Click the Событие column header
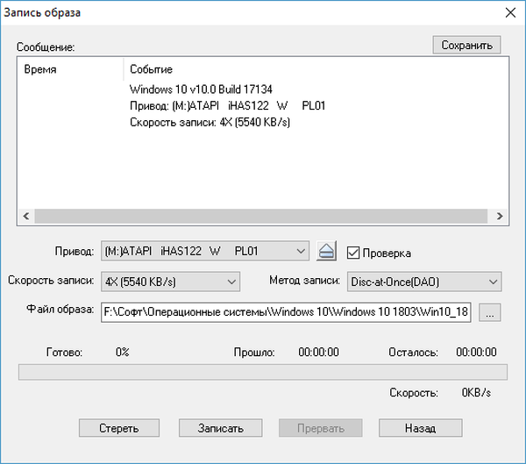This screenshot has width=526, height=464. point(151,68)
